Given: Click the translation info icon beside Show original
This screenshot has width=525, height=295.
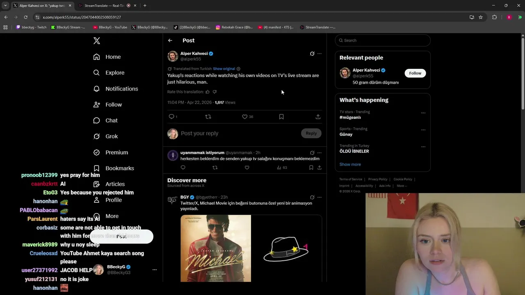Looking at the screenshot, I should tap(238, 69).
